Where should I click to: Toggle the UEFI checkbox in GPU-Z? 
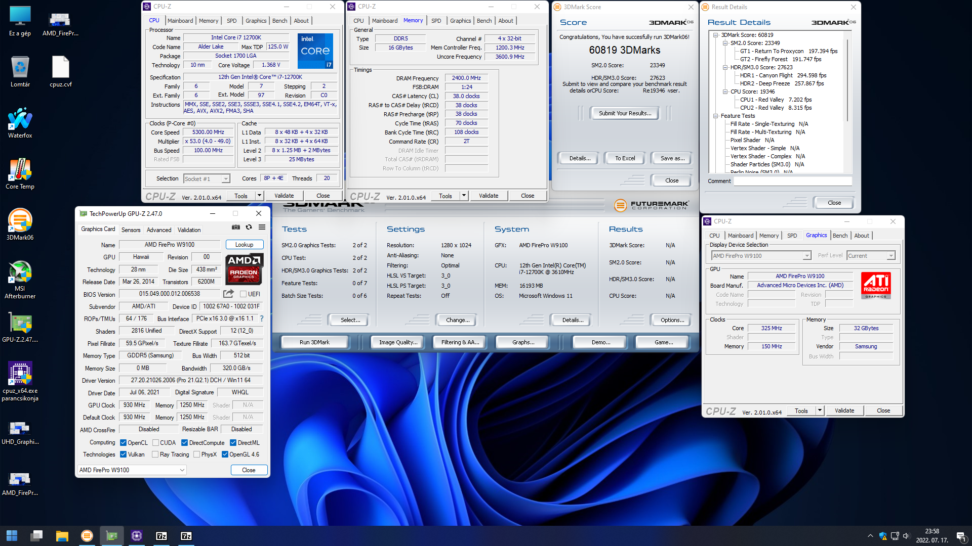(243, 294)
